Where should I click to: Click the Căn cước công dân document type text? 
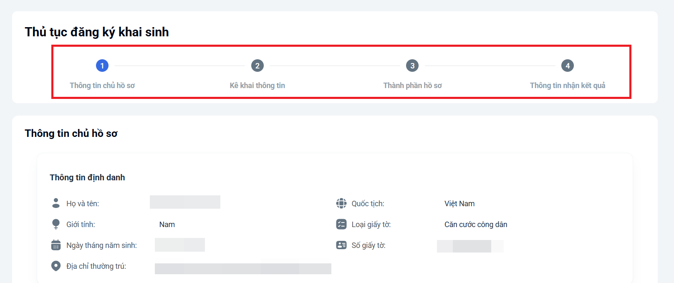coord(475,224)
